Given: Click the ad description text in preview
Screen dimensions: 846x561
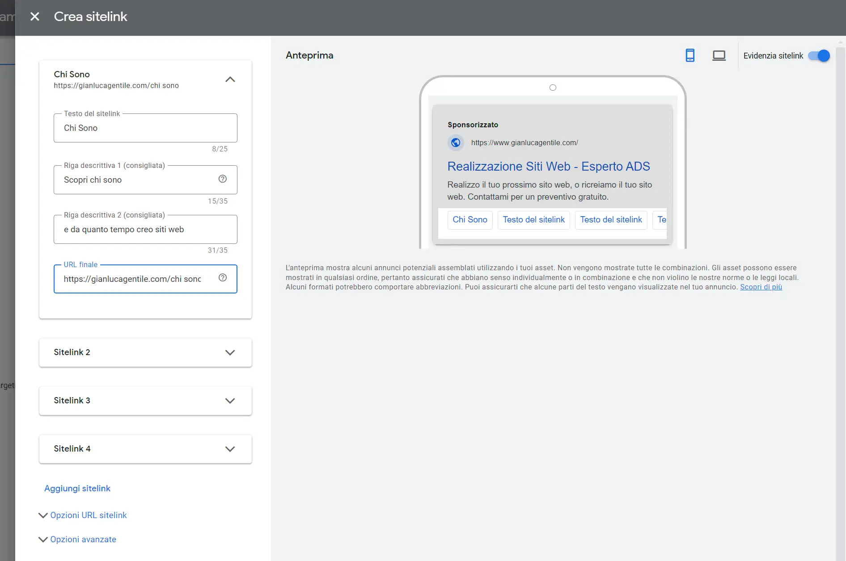Looking at the screenshot, I should click(550, 191).
